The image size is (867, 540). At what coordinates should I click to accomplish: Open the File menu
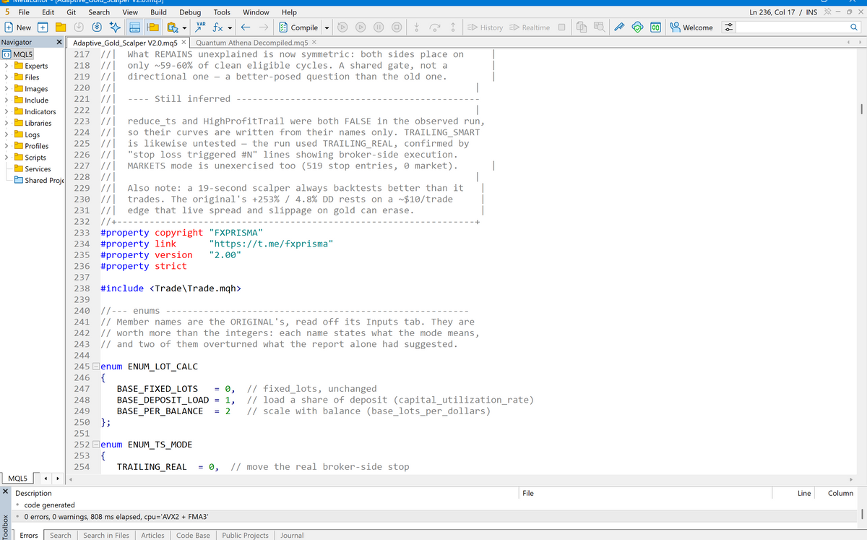tap(23, 12)
